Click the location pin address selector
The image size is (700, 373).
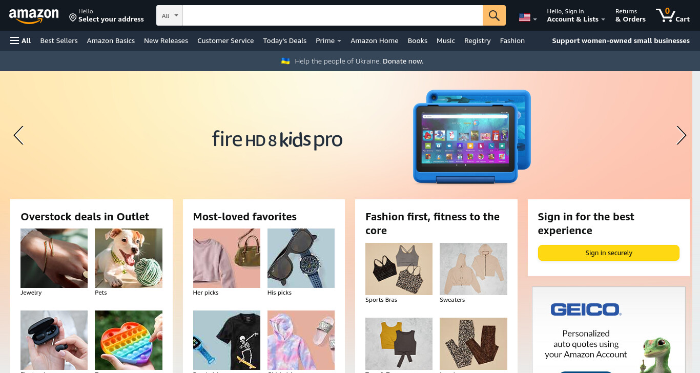[107, 15]
